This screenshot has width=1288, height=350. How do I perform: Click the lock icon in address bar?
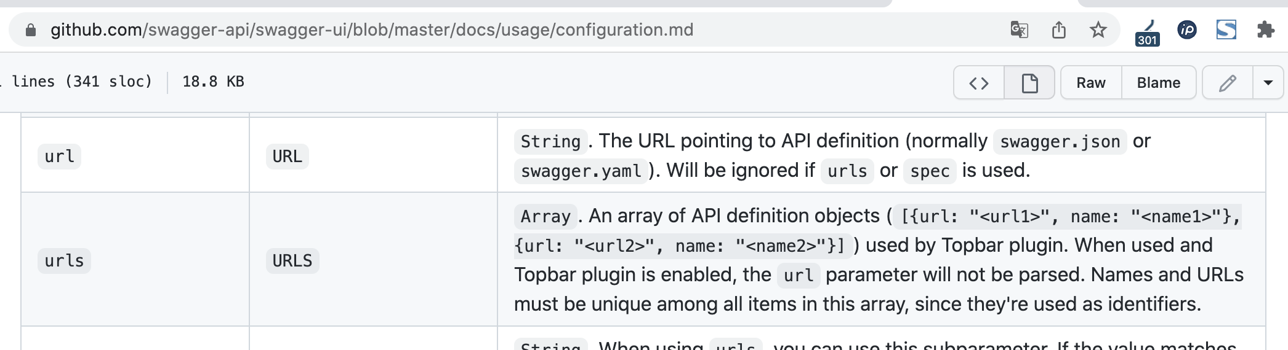click(30, 30)
